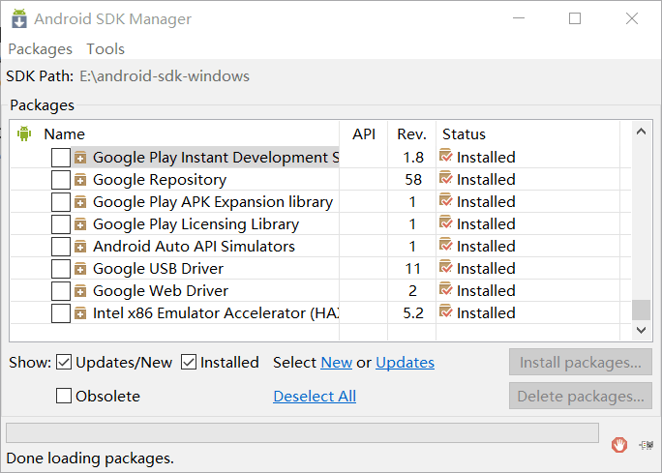Click the package list scrollbar up arrow

pyautogui.click(x=641, y=132)
